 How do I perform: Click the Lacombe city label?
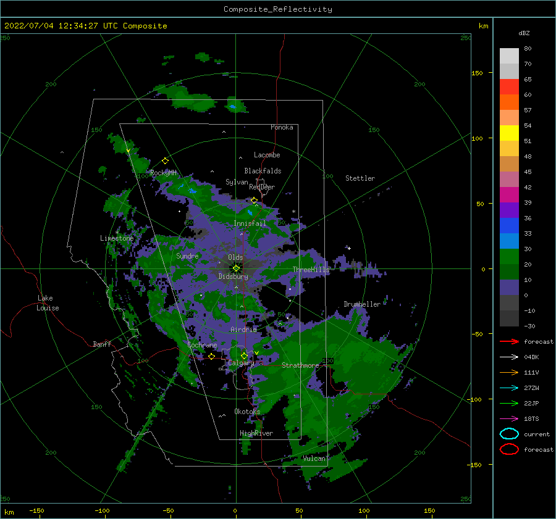(267, 155)
